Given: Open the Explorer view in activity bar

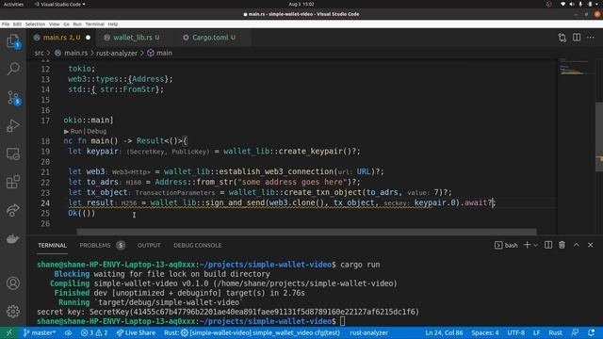Looking at the screenshot, I should click(13, 41).
